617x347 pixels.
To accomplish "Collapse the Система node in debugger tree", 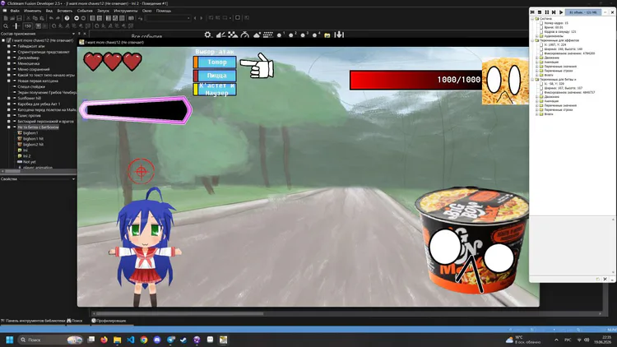I will pos(532,18).
